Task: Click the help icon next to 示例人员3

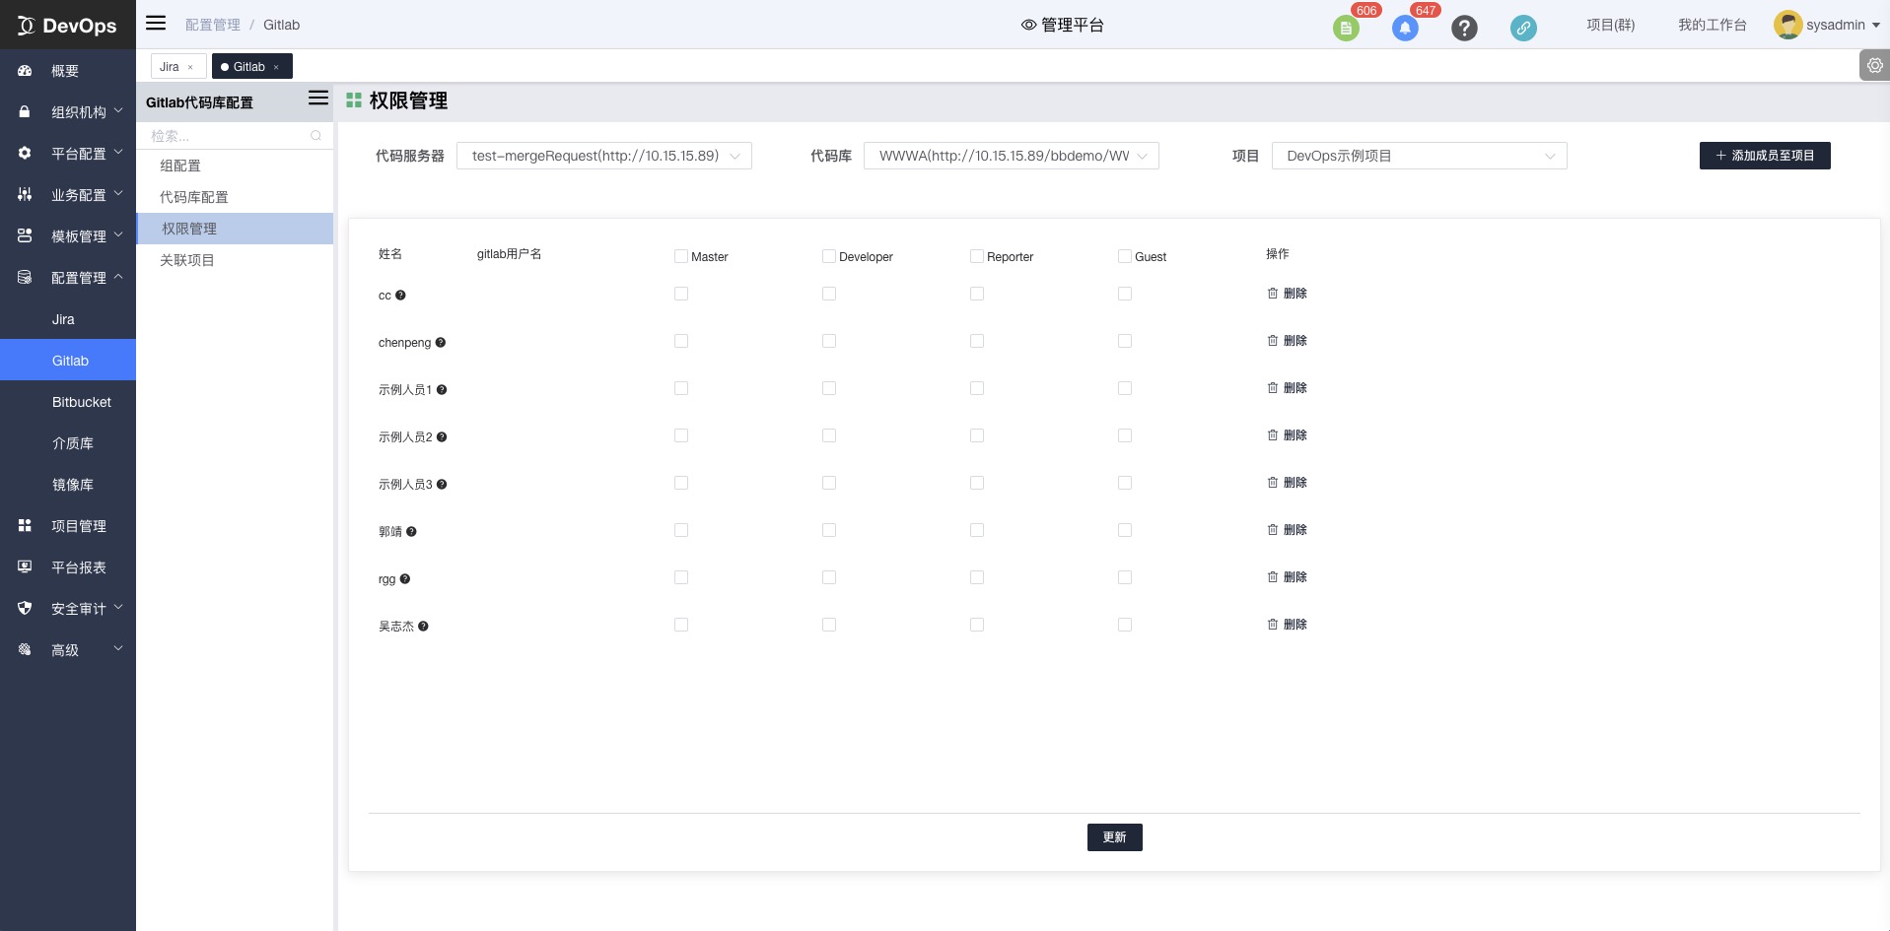Action: [442, 485]
